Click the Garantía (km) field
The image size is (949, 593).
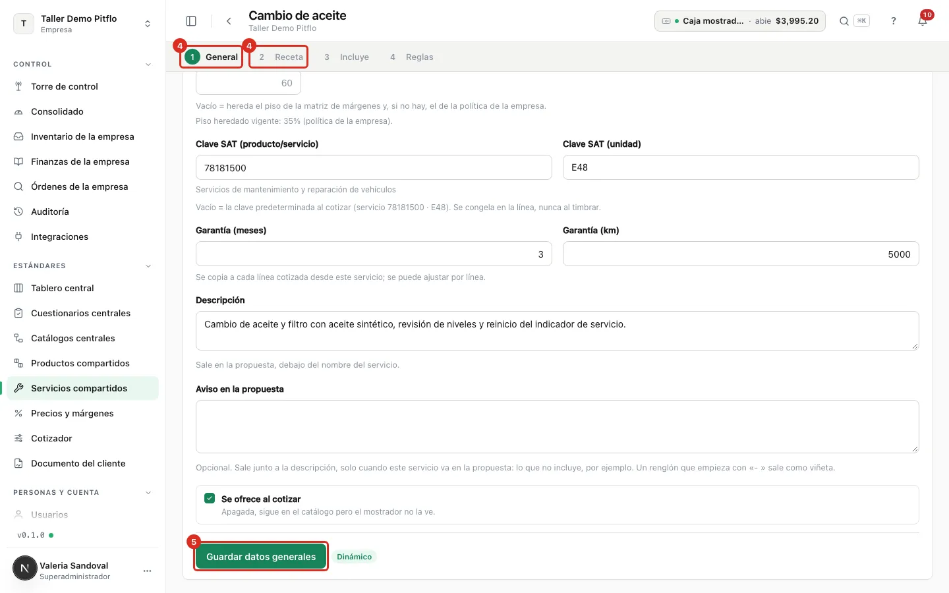[x=741, y=254]
